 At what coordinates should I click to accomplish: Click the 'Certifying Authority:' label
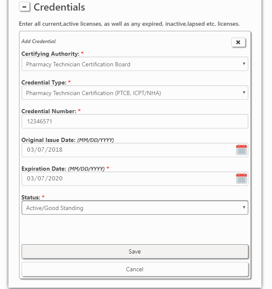(x=50, y=54)
